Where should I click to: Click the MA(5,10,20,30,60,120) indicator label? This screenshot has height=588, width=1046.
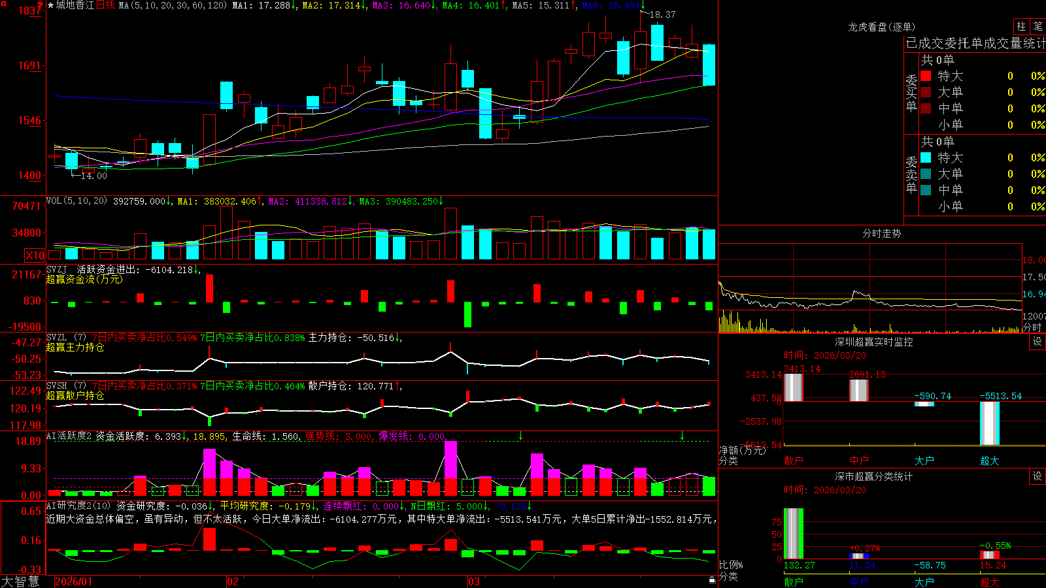click(x=173, y=5)
